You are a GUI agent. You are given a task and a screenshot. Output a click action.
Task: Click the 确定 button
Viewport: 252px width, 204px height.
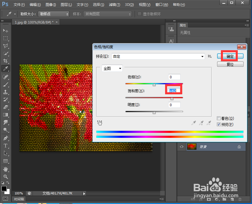[x=230, y=56]
